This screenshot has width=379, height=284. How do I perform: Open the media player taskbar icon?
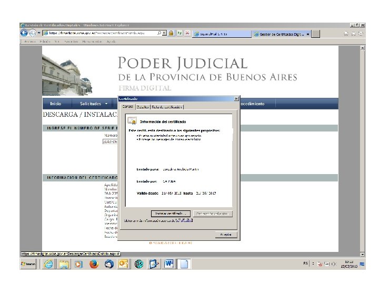(x=78, y=264)
